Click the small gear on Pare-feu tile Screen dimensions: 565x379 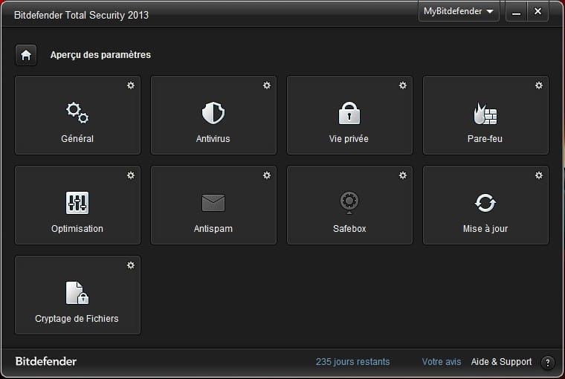(539, 85)
